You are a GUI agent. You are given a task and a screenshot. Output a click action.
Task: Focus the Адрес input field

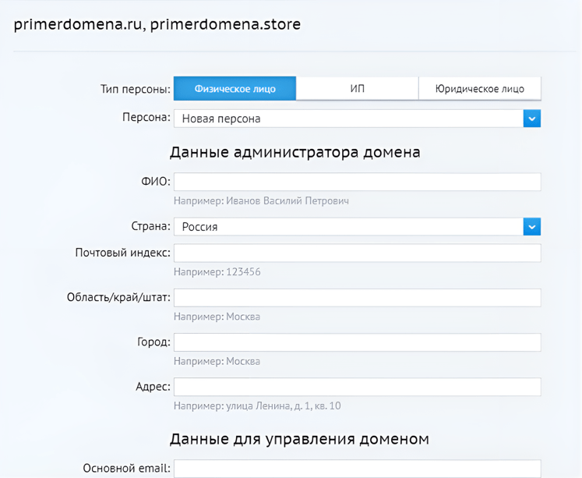(358, 387)
